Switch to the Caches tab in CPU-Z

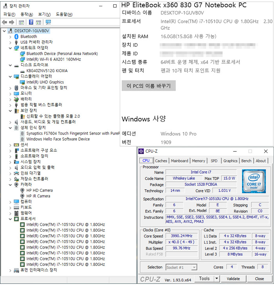point(161,161)
